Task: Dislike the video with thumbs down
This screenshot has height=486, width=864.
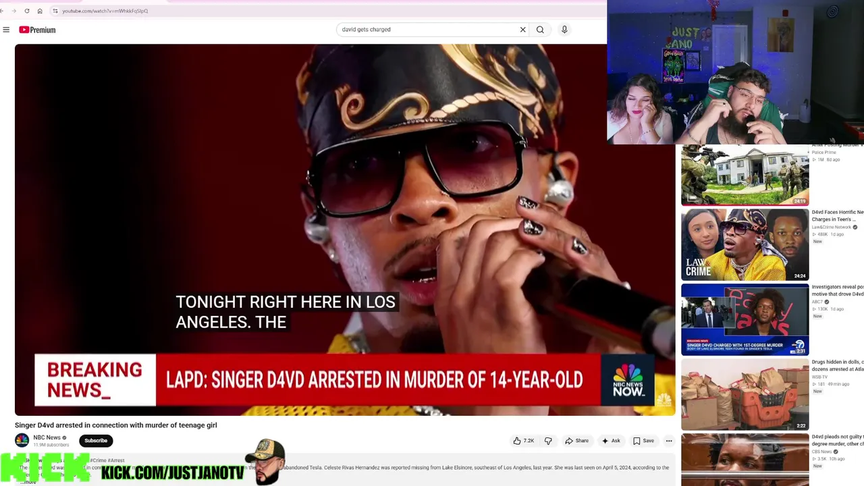Action: tap(548, 441)
